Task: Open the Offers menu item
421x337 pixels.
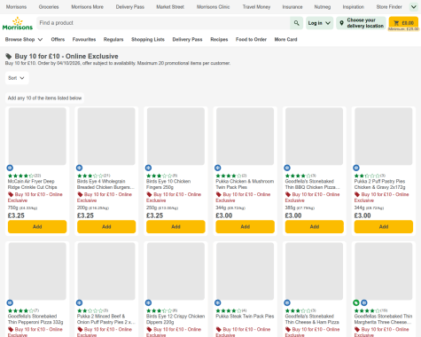Action: (58, 39)
